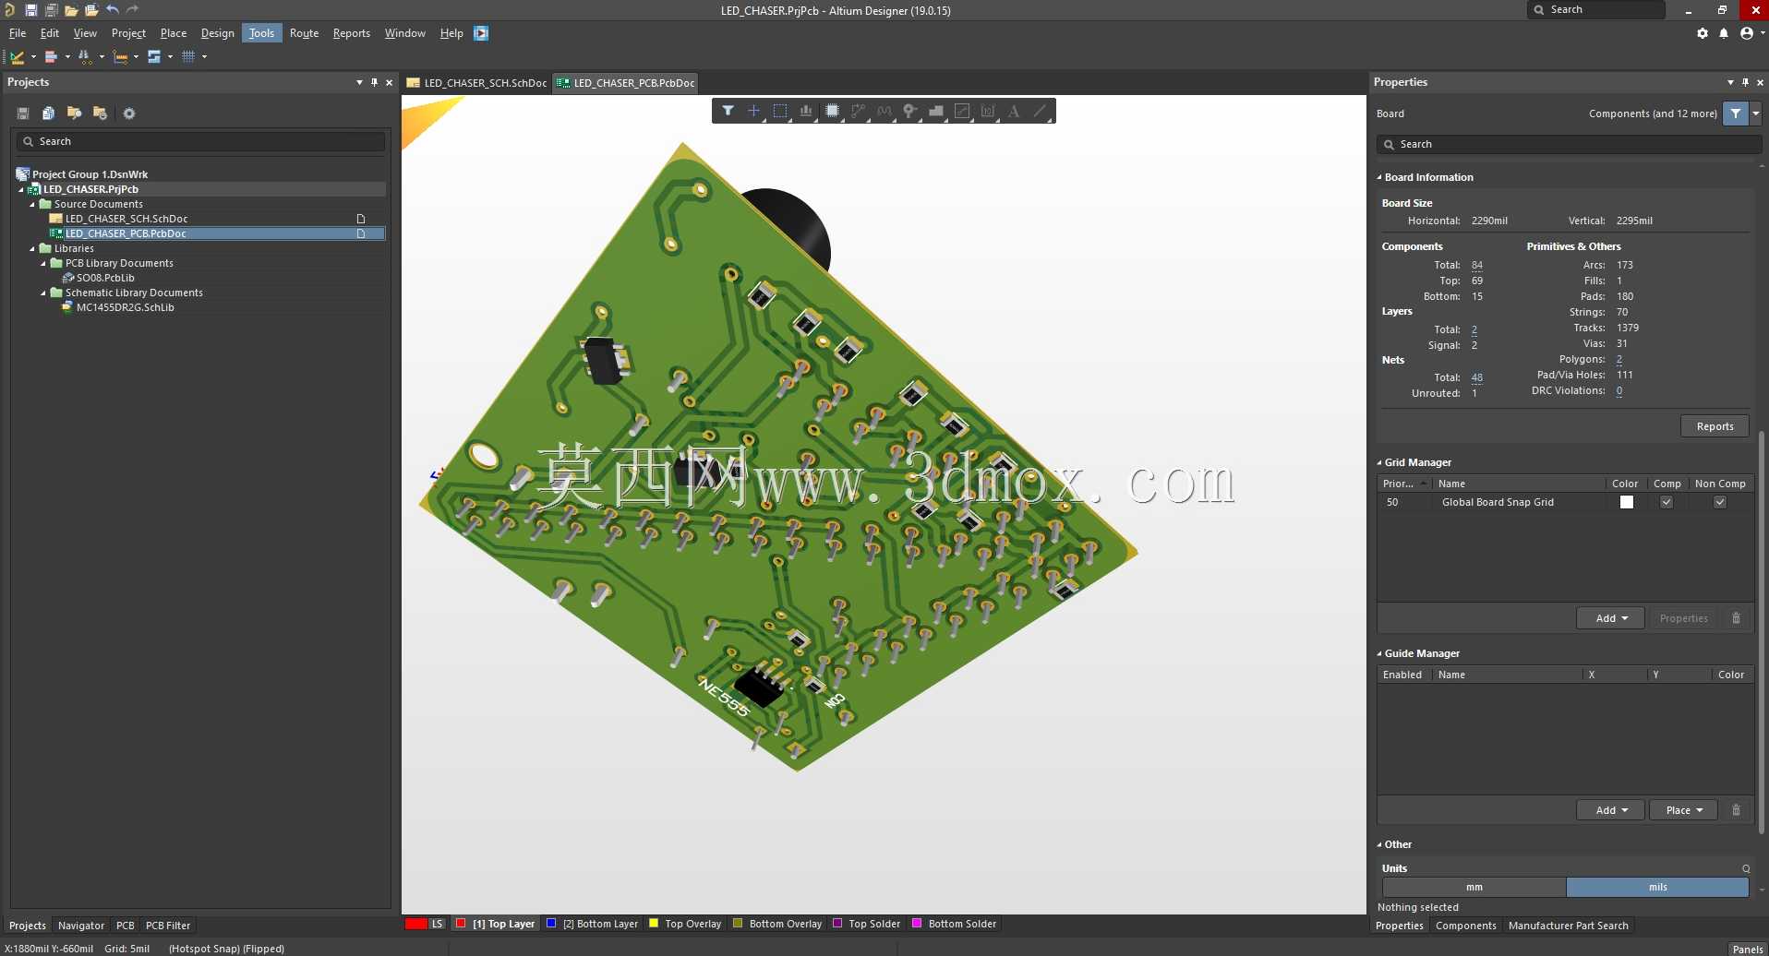This screenshot has width=1769, height=956.
Task: Click the Selection Filter funnel icon
Action: [728, 111]
